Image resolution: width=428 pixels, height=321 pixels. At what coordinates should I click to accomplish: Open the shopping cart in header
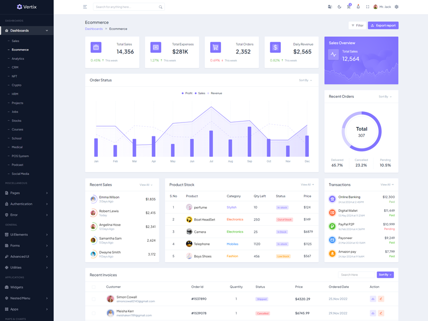click(x=349, y=7)
